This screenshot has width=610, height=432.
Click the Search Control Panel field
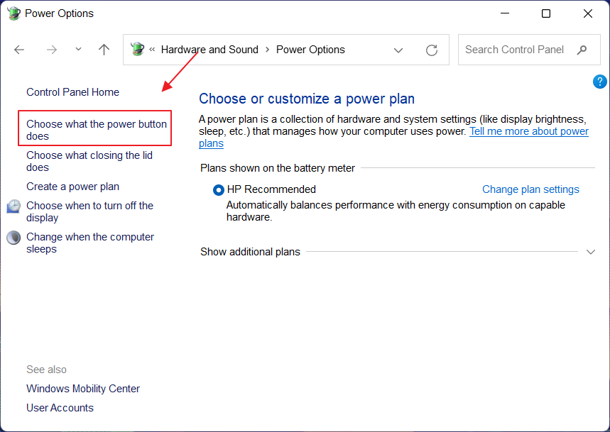[x=515, y=50]
